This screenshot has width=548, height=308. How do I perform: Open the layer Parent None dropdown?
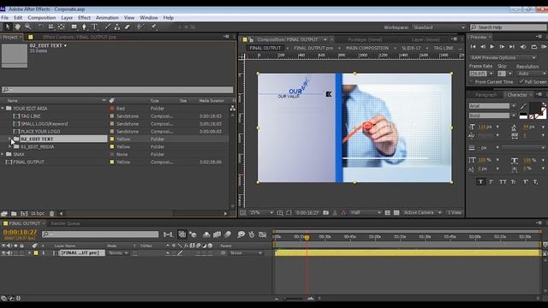click(246, 253)
